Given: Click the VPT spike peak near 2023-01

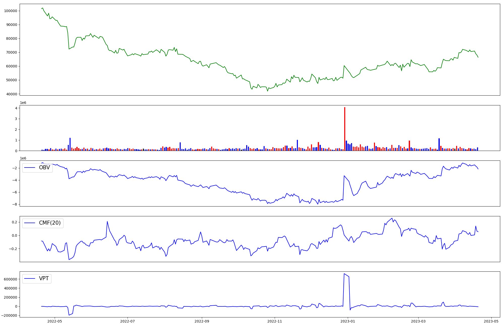Looking at the screenshot, I should (344, 274).
